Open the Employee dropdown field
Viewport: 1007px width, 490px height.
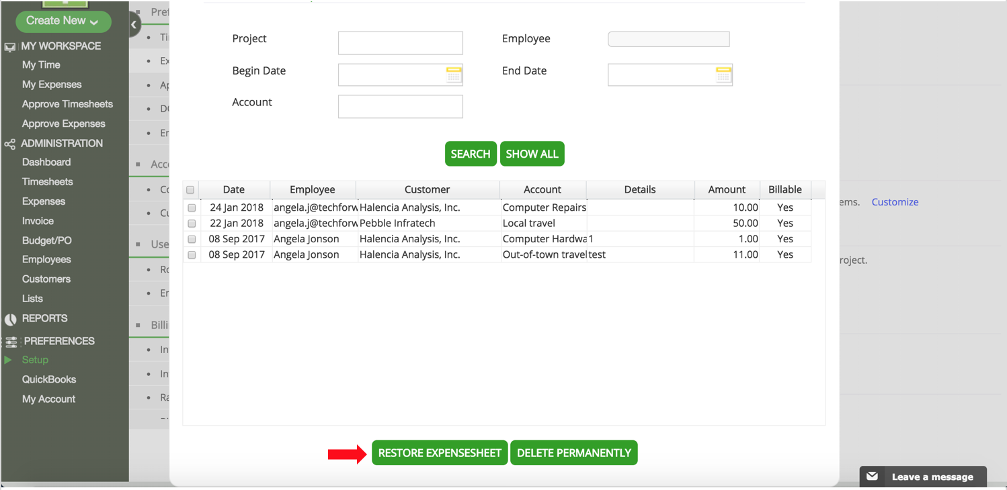pos(668,40)
